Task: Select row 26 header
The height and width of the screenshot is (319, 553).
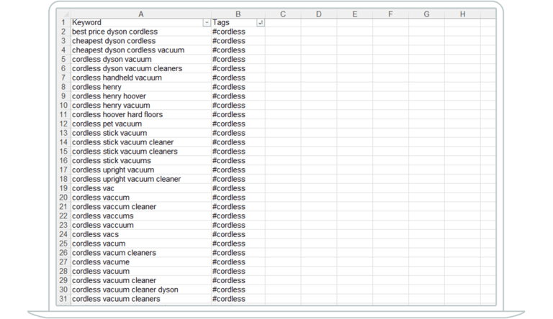Action: pos(63,253)
